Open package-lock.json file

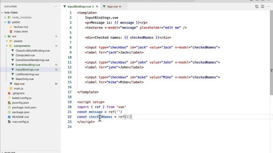click(x=24, y=108)
